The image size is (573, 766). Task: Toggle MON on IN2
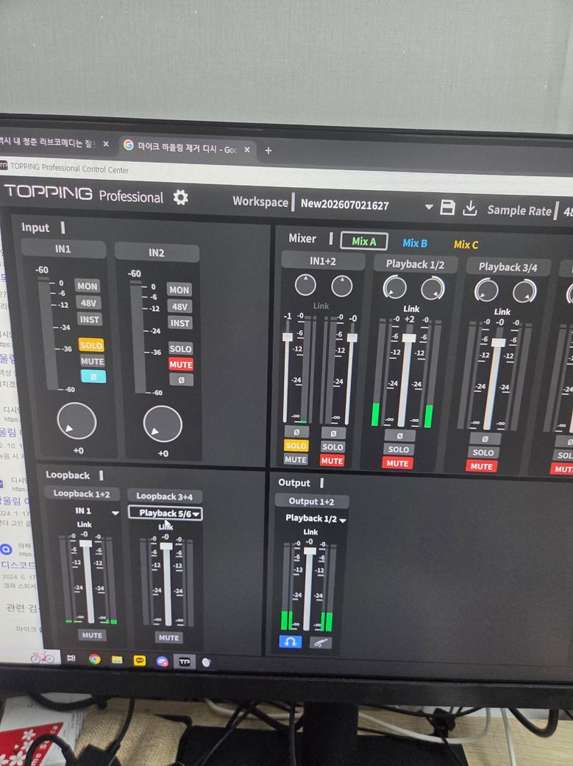(x=179, y=289)
